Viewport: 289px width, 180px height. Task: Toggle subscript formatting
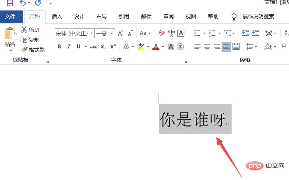103,47
